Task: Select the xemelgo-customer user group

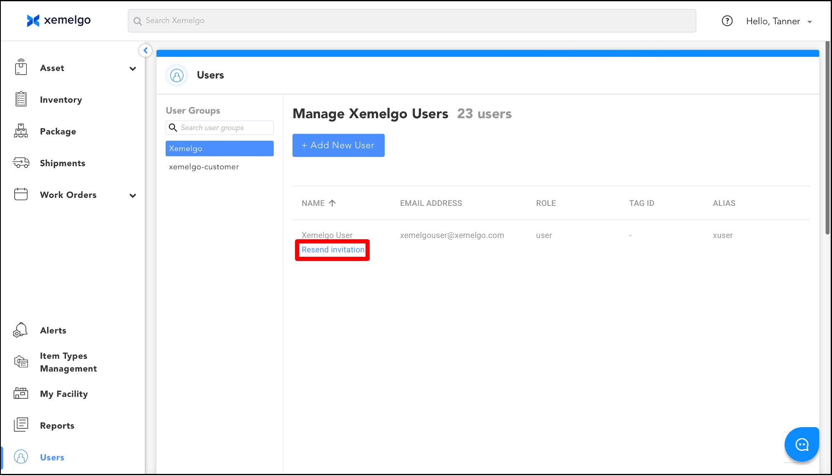Action: click(204, 167)
